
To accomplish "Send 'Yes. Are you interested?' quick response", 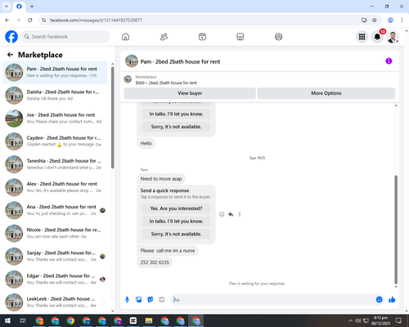I will click(176, 208).
